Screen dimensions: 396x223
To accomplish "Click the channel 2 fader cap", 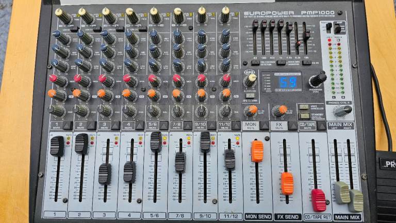I will [x=81, y=144].
